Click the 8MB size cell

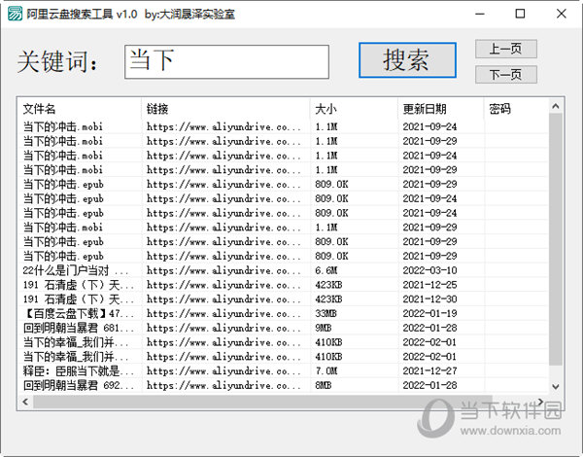tap(324, 385)
